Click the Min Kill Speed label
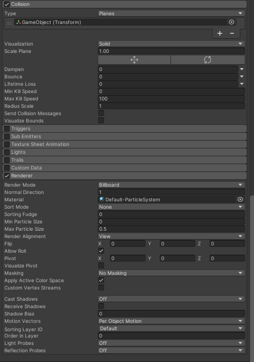 21,91
